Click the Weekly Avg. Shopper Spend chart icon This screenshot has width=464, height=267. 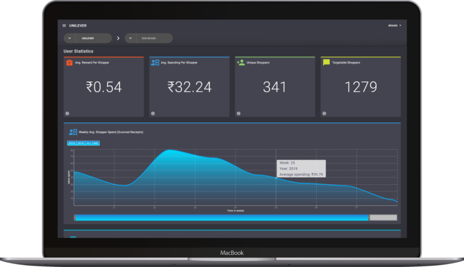coord(72,132)
